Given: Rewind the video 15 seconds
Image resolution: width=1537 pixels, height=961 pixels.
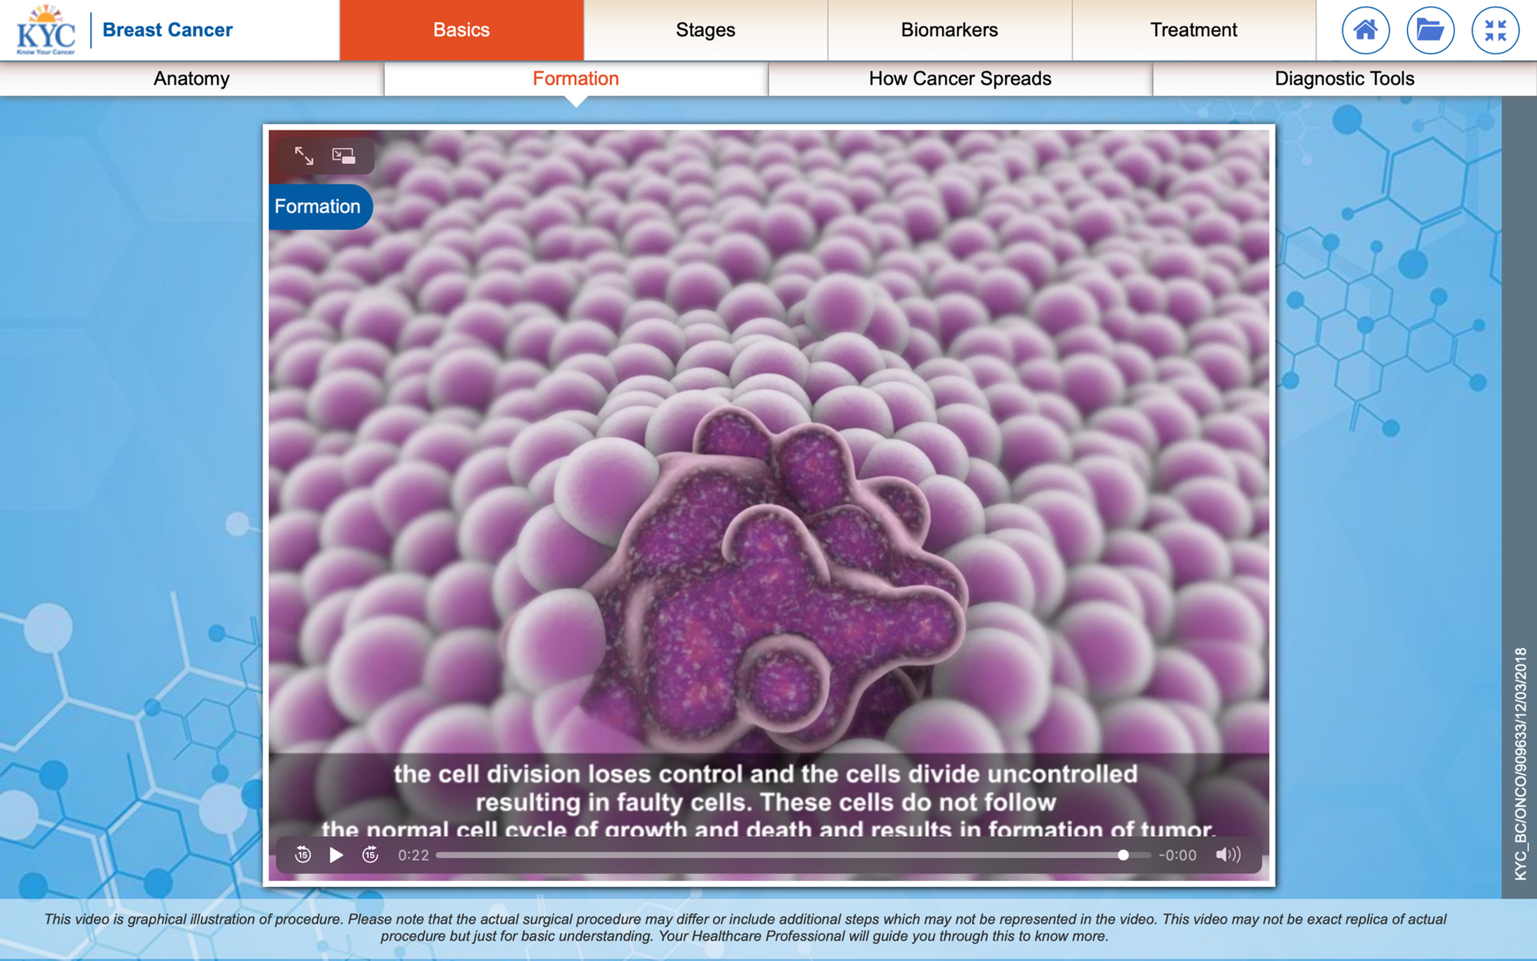Looking at the screenshot, I should [302, 854].
